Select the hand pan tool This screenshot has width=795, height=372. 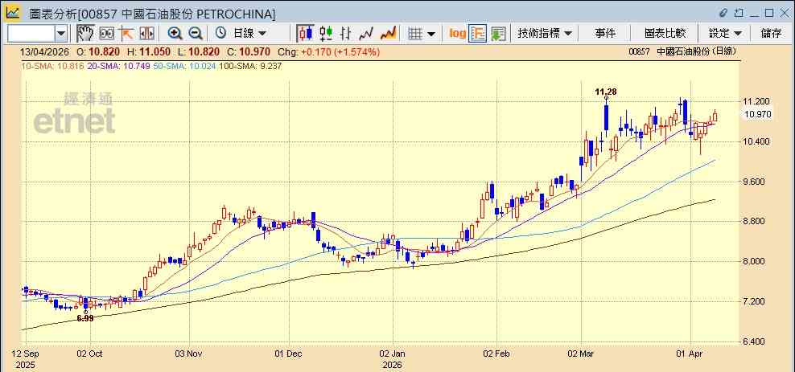pyautogui.click(x=85, y=34)
